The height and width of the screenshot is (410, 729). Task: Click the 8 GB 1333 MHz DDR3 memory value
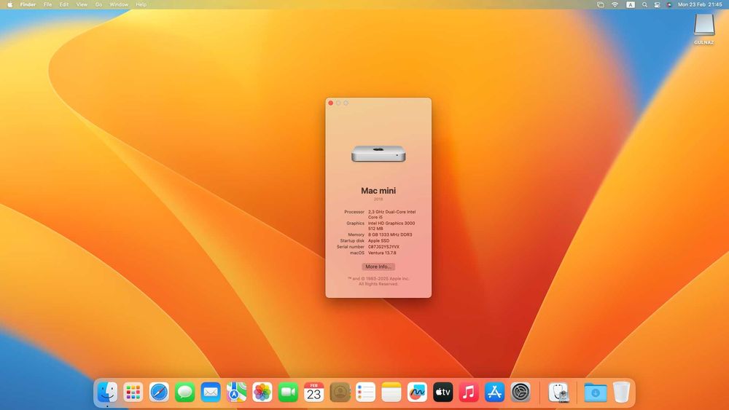pyautogui.click(x=390, y=235)
